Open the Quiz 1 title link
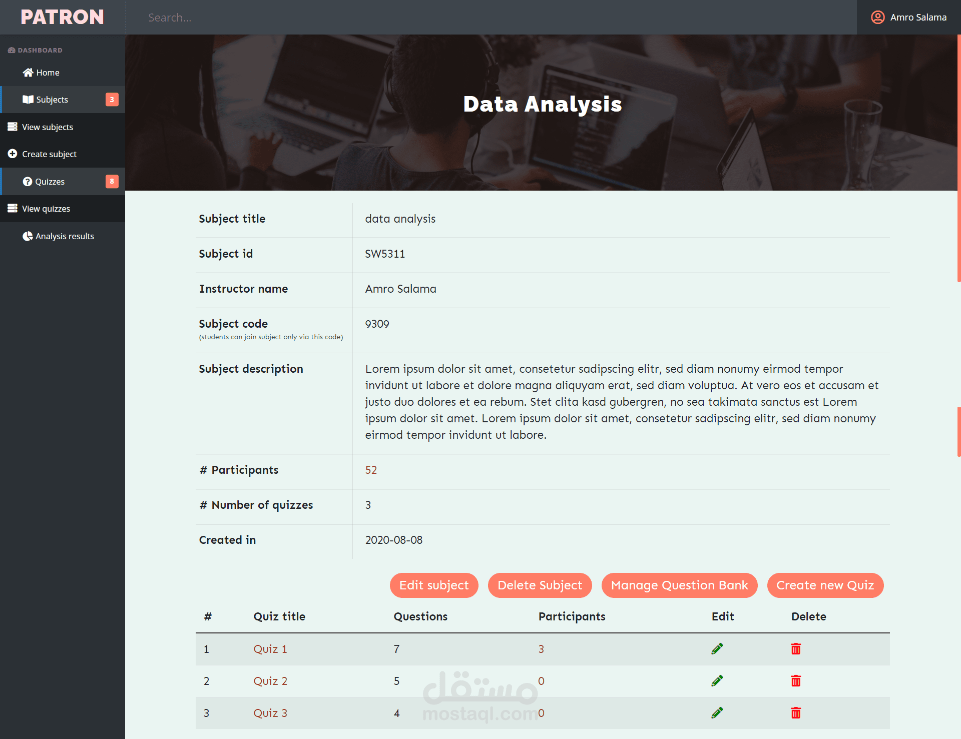The height and width of the screenshot is (739, 961). tap(270, 649)
